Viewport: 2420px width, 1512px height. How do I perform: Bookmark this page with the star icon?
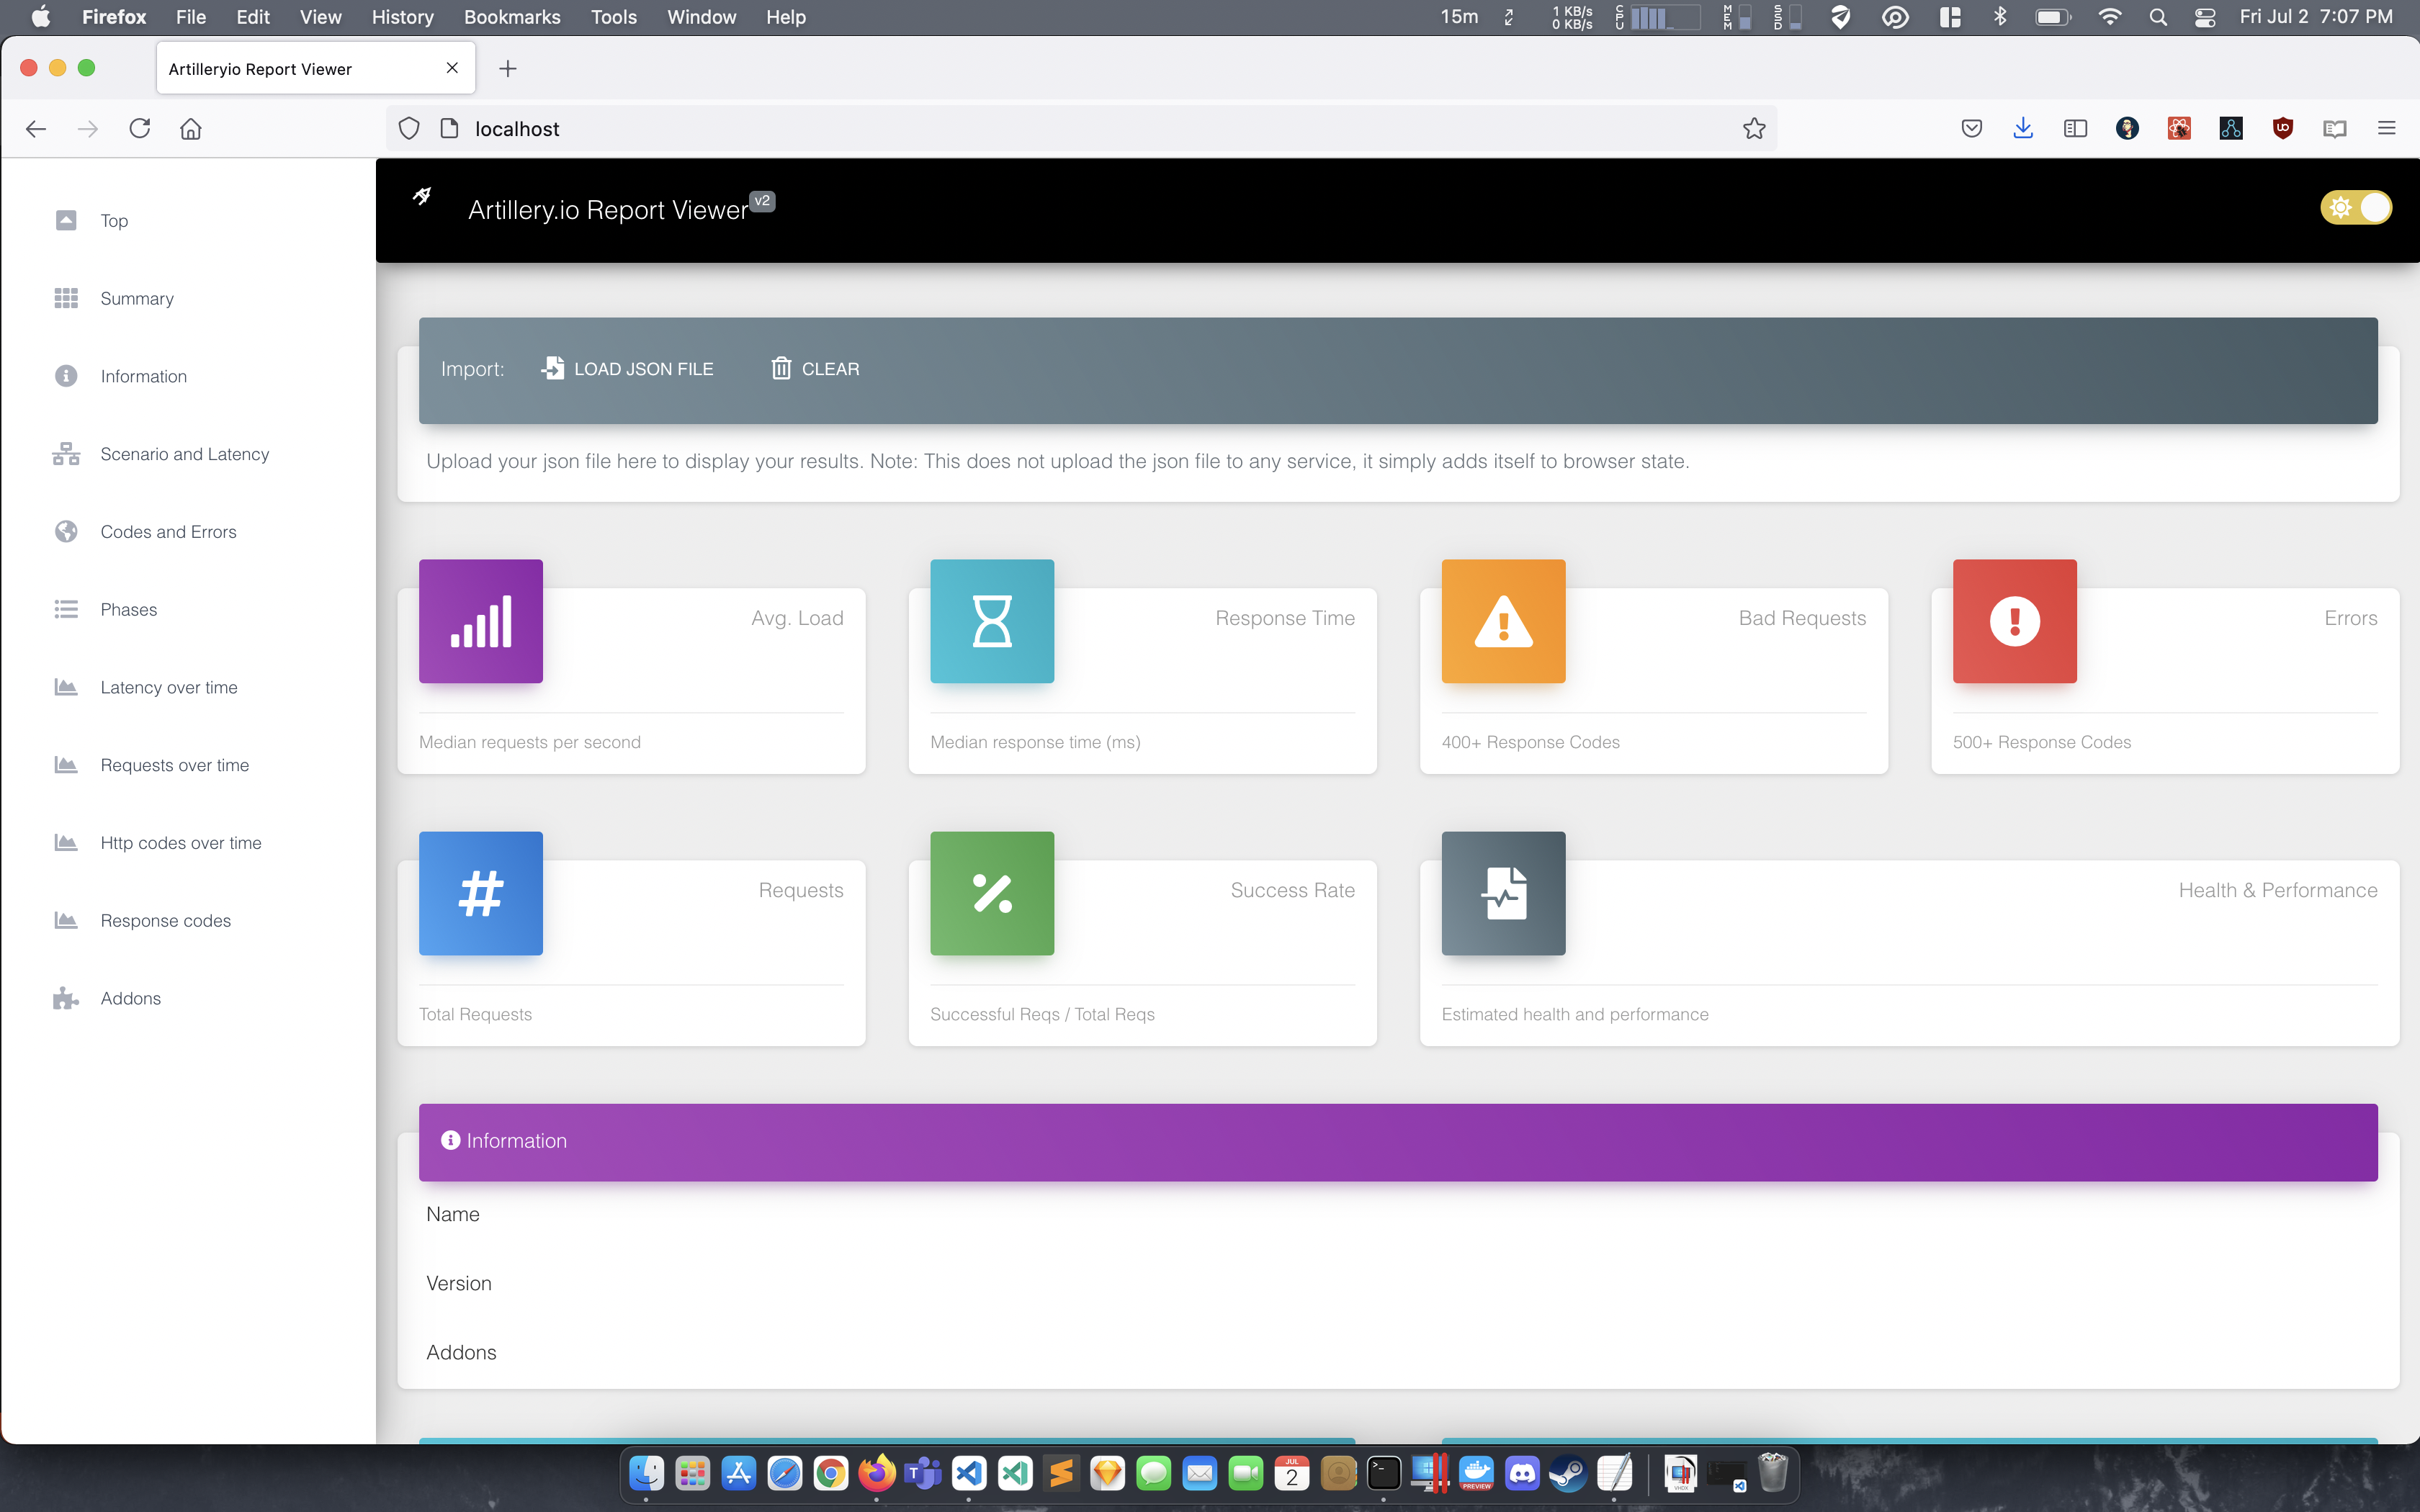pyautogui.click(x=1753, y=129)
